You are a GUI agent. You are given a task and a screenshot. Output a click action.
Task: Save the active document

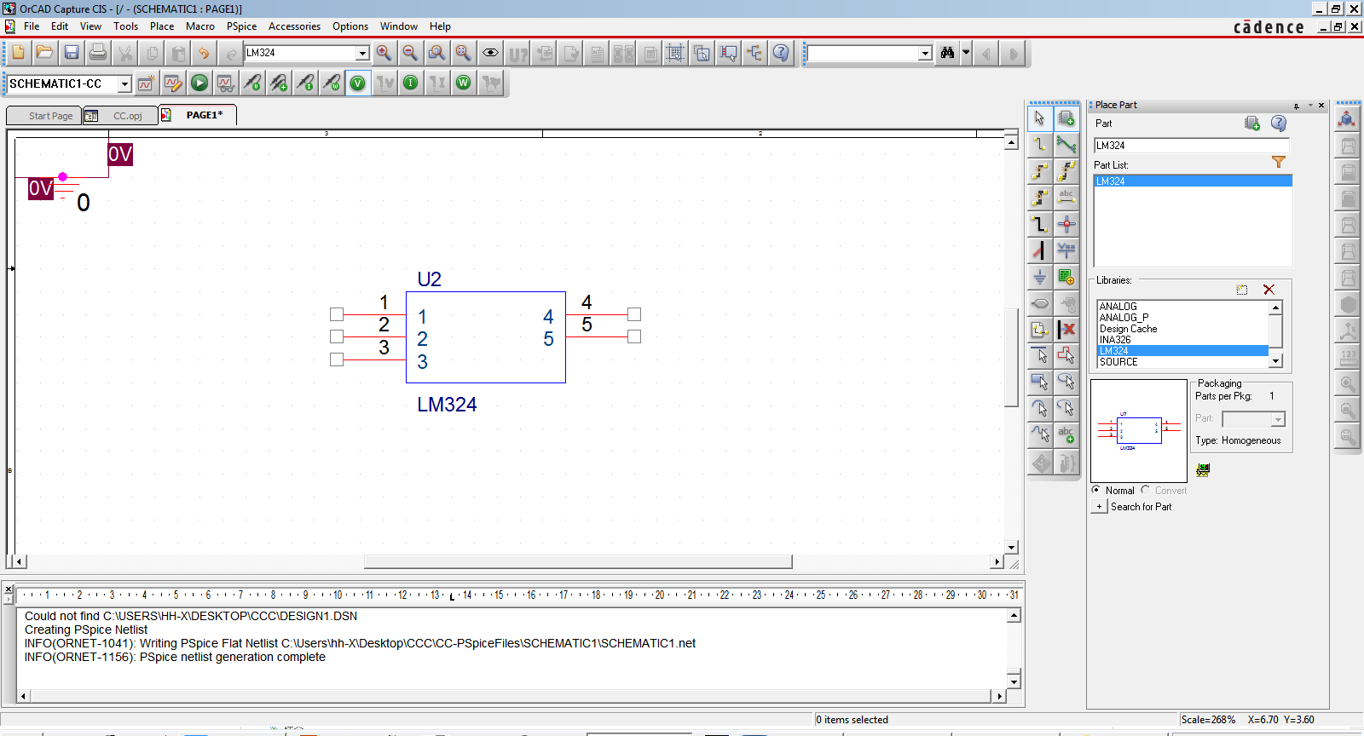pyautogui.click(x=72, y=53)
